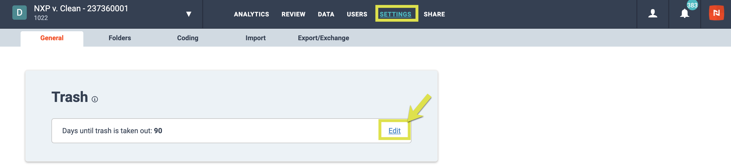
Task: Open the DATA menu
Action: [x=326, y=14]
